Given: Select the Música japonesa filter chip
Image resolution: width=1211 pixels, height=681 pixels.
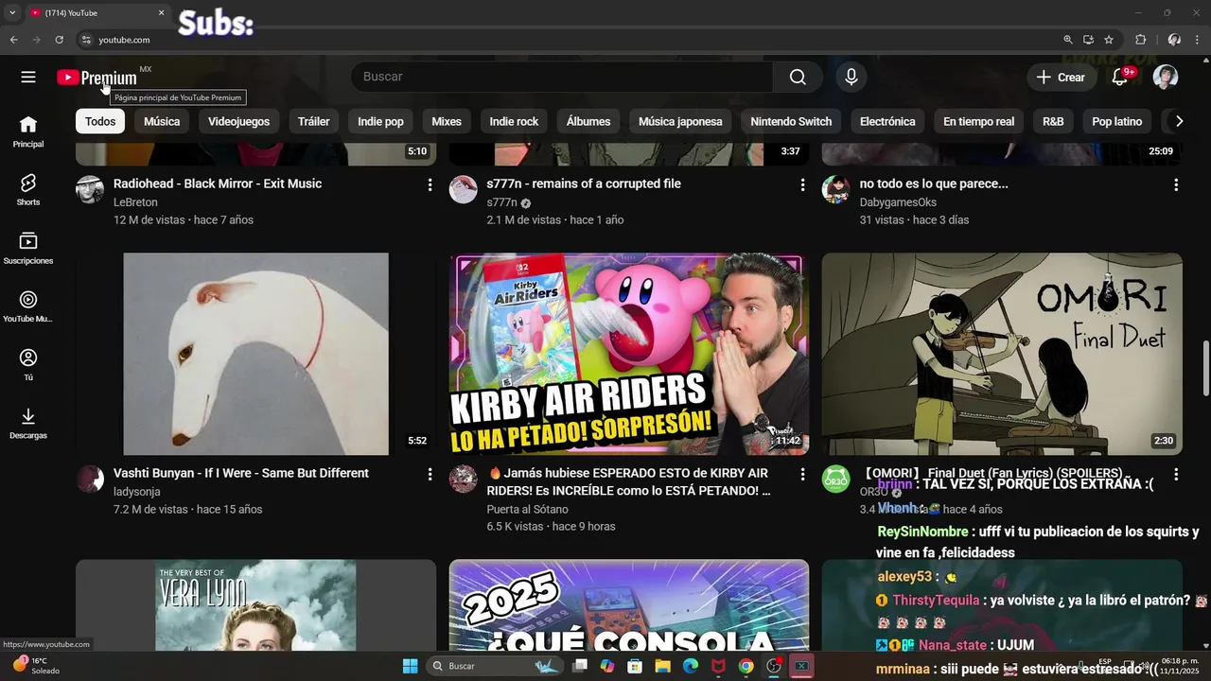Looking at the screenshot, I should 680,121.
